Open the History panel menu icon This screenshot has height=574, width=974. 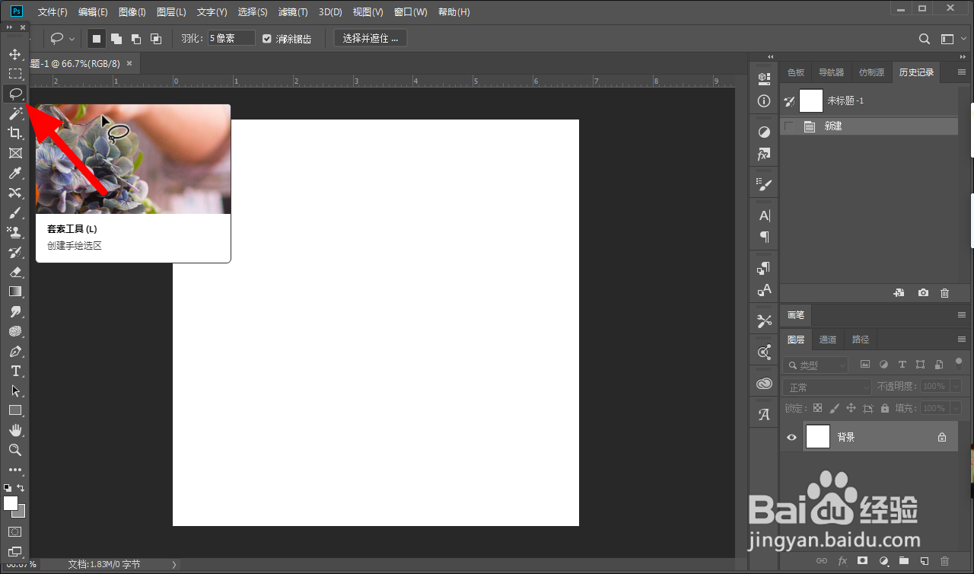tap(961, 72)
